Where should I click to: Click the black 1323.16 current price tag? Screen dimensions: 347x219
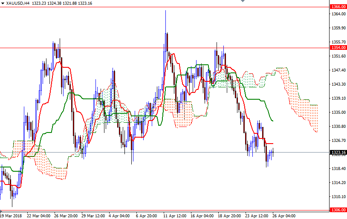pyautogui.click(x=338, y=152)
